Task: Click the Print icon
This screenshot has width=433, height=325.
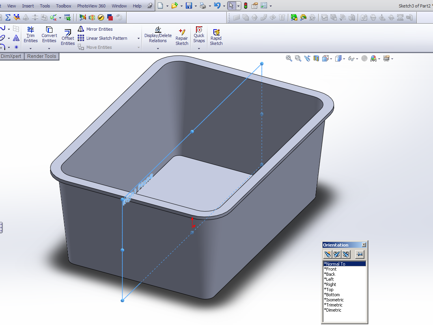Action: coord(203,6)
